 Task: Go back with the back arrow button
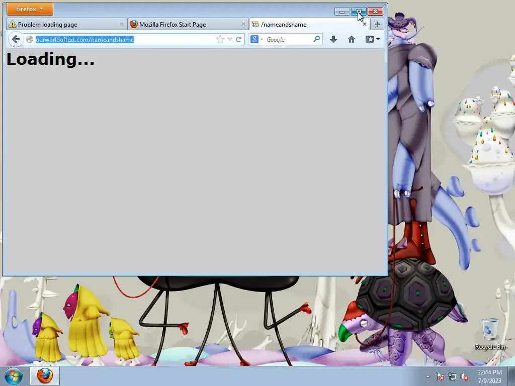pyautogui.click(x=16, y=39)
